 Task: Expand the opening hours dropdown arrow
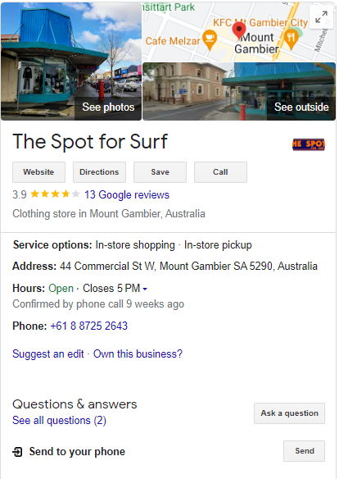coord(145,289)
